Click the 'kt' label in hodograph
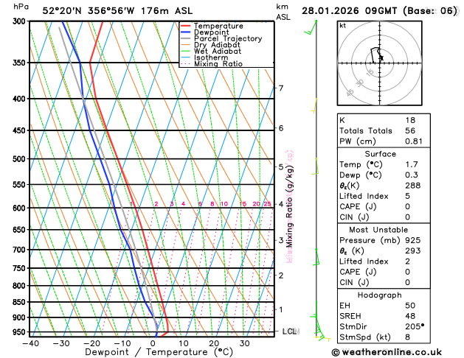 point(343,26)
